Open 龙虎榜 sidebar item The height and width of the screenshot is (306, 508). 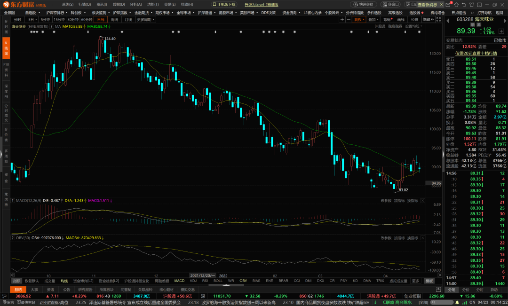(x=6, y=199)
